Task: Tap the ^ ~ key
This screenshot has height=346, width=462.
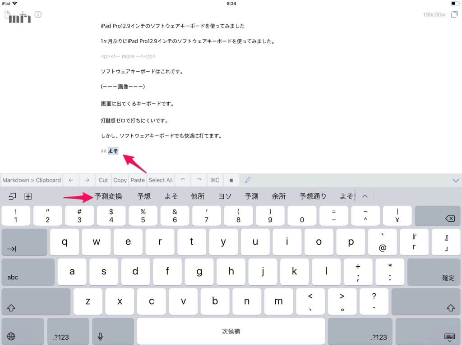Action: point(365,216)
